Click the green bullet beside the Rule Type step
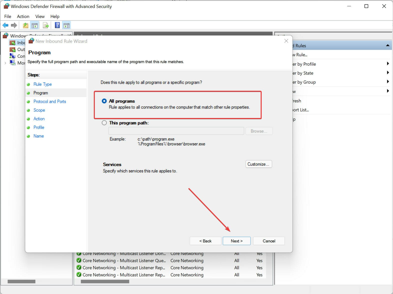393x294 pixels. pyautogui.click(x=29, y=84)
